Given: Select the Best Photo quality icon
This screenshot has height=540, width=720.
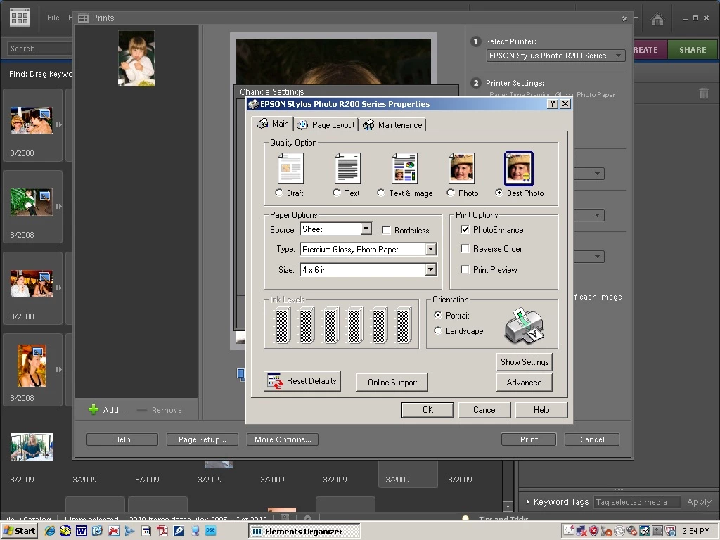Looking at the screenshot, I should click(x=519, y=168).
